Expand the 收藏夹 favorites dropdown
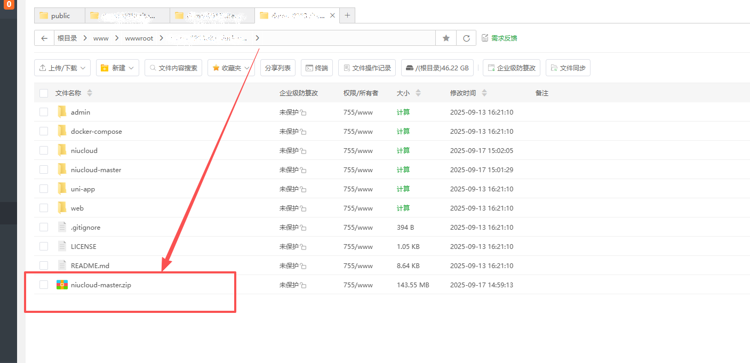 pos(232,68)
